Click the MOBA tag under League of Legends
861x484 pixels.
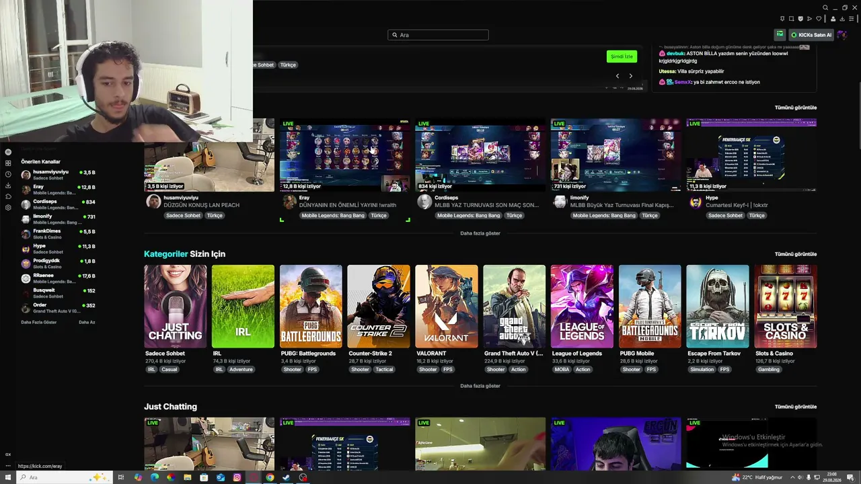tap(562, 370)
